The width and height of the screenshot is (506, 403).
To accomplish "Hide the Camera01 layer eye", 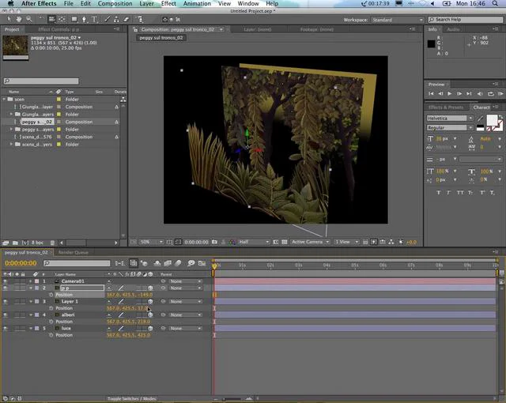I will click(x=6, y=281).
